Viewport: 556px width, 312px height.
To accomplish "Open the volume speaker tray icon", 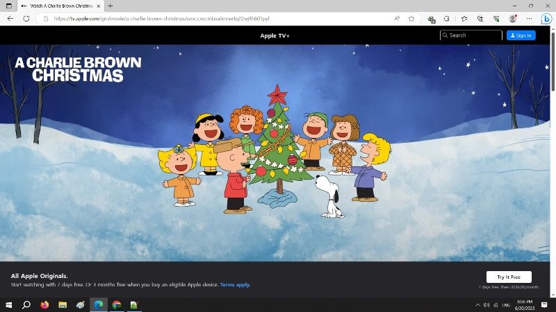I will pos(486,305).
